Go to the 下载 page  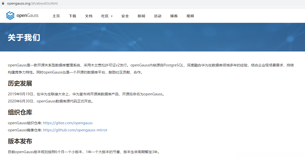point(72,16)
